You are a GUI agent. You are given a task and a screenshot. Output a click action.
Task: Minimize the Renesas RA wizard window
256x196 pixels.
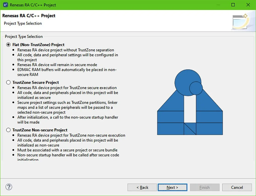[x=218, y=4]
